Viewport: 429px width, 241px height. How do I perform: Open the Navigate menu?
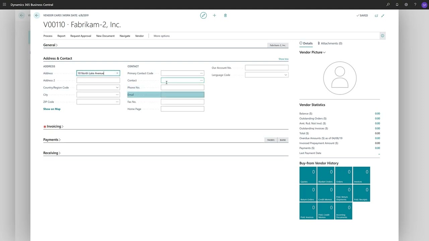point(125,36)
